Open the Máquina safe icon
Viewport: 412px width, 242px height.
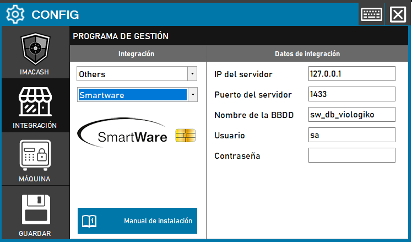35,155
